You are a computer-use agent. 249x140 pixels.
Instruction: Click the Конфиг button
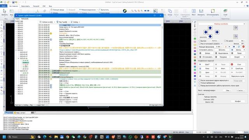pyautogui.click(x=238, y=101)
